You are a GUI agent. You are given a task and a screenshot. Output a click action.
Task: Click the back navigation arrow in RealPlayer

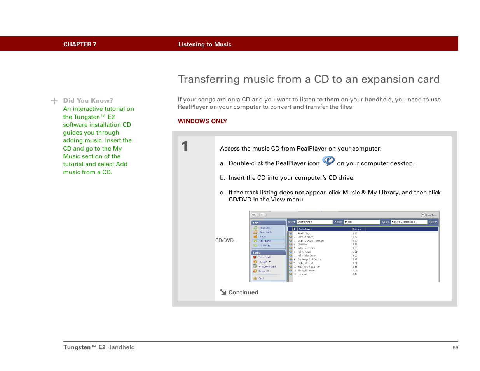(253, 215)
